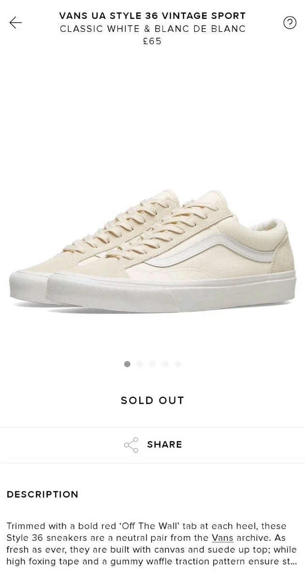This screenshot has height=580, width=305.
Task: Click the Classic White & Blanc de Blanc colorway text
Action: pos(152,29)
